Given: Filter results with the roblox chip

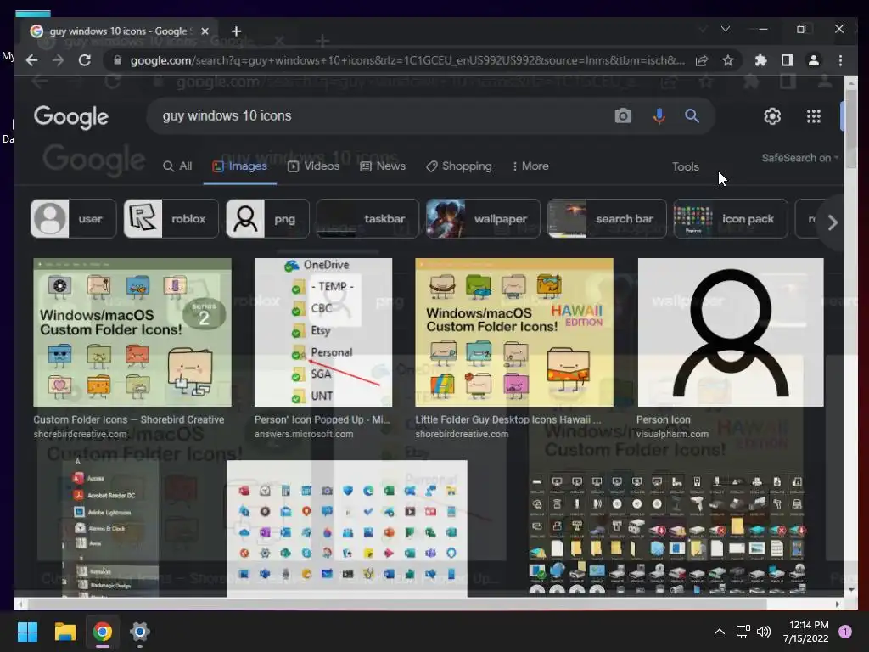Looking at the screenshot, I should [x=171, y=218].
